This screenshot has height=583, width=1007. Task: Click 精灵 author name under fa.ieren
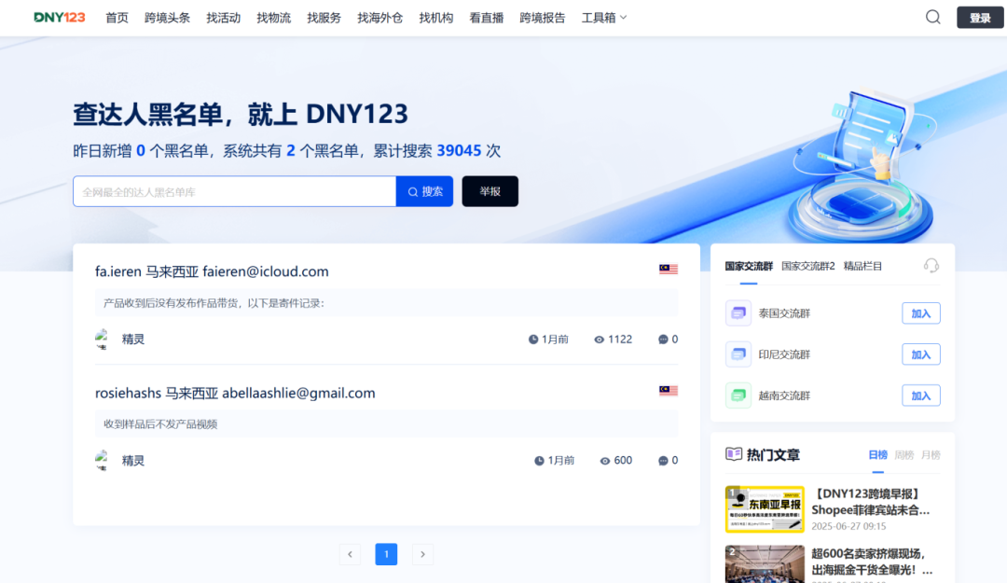(x=133, y=340)
